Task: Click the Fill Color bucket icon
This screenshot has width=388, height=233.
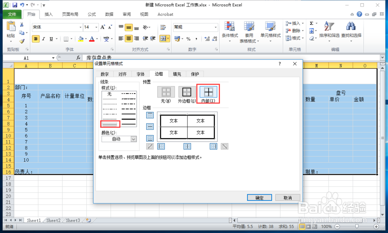Action: 81,39
